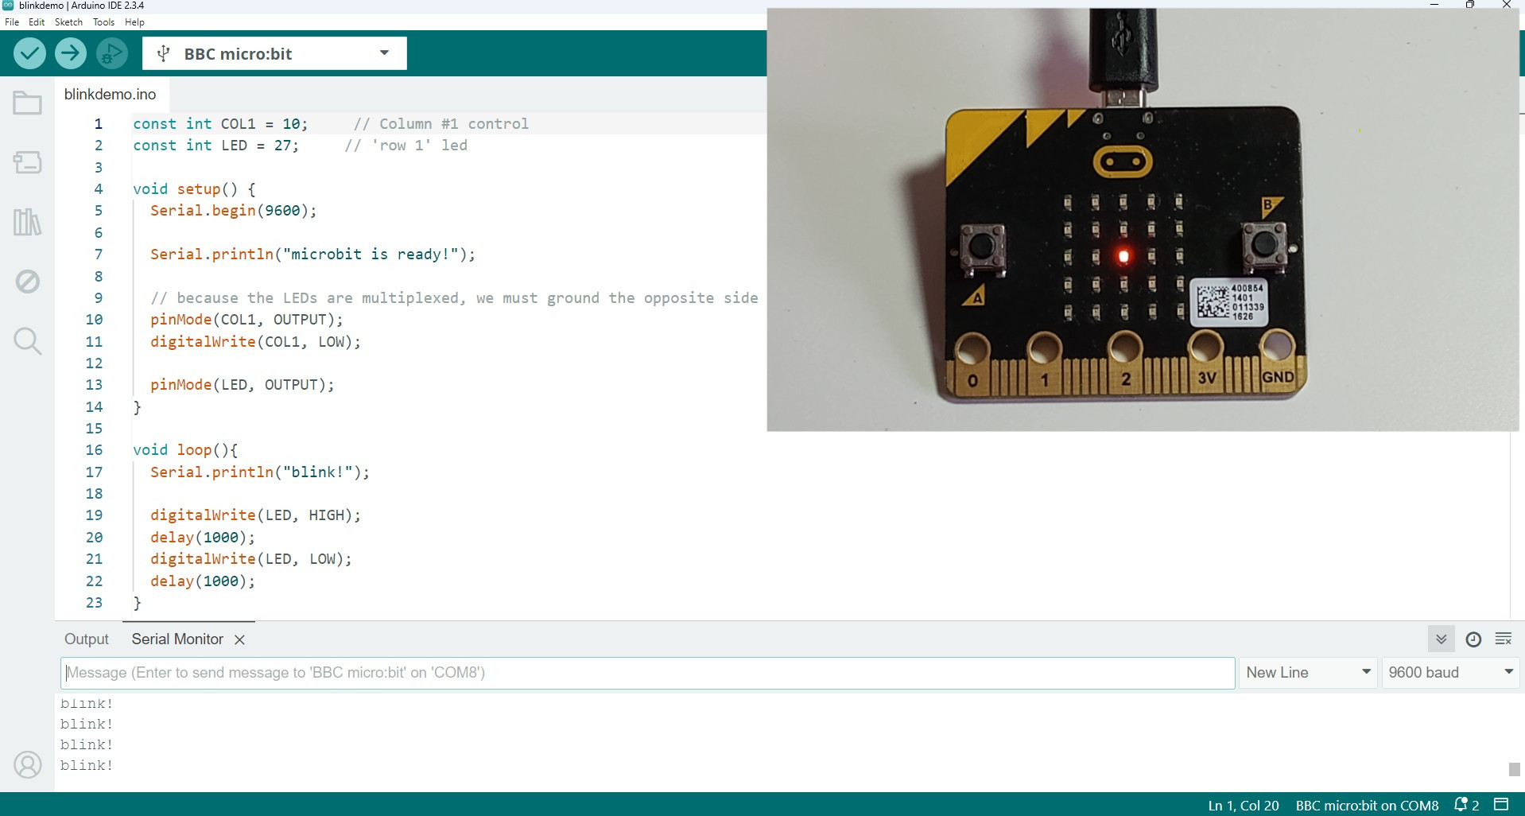Open the Sketchbook folder sidebar icon
Image resolution: width=1525 pixels, height=816 pixels.
(x=27, y=103)
